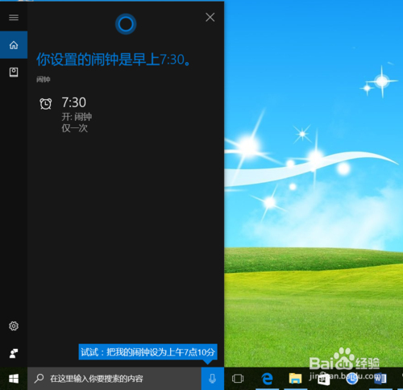Image resolution: width=403 pixels, height=390 pixels.
Task: Click the 你设置的闹钟是早上7:30 heading
Action: coord(114,60)
